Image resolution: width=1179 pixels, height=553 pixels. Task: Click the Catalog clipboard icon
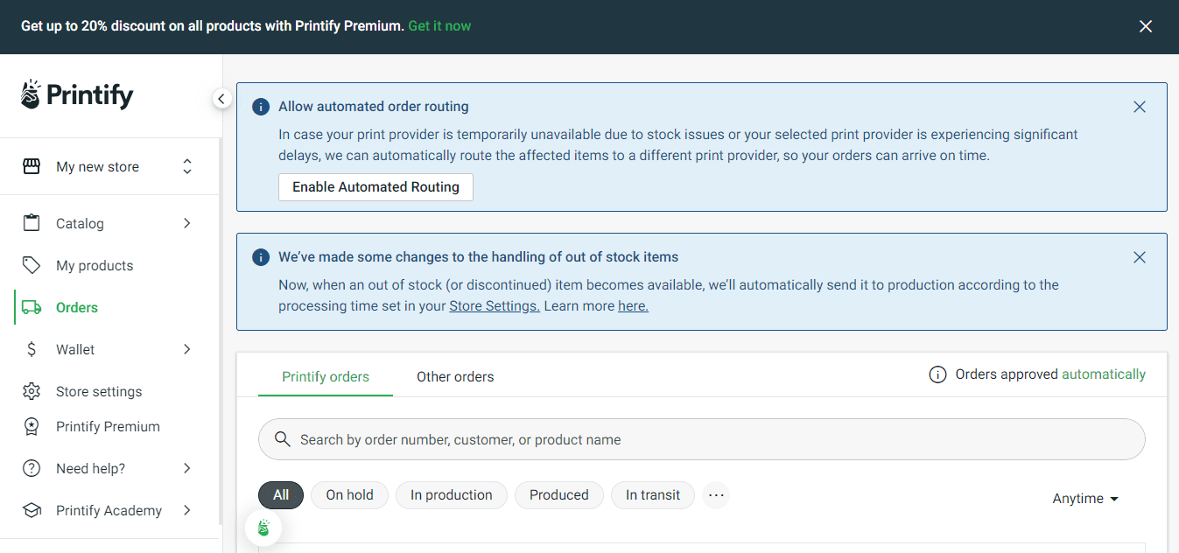point(32,223)
